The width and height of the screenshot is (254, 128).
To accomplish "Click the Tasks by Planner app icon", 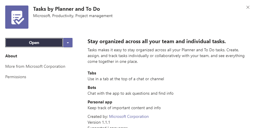I will [17, 17].
